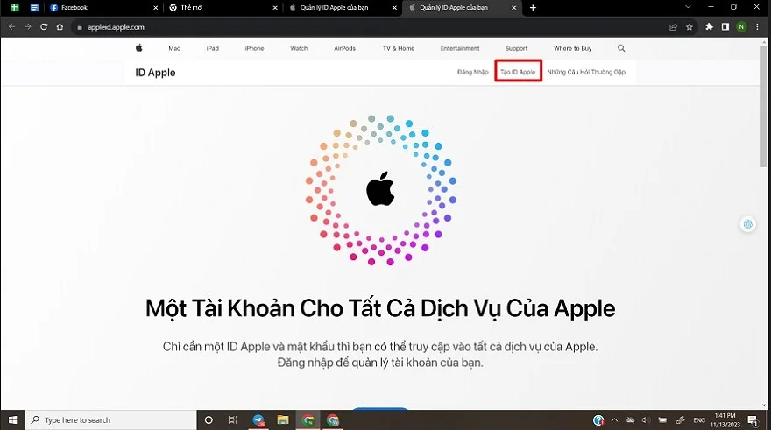Click the browser home icon

pyautogui.click(x=60, y=27)
